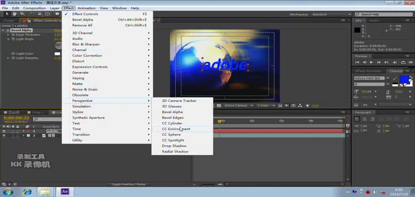Switch to Effects & Presets tab

[368, 71]
